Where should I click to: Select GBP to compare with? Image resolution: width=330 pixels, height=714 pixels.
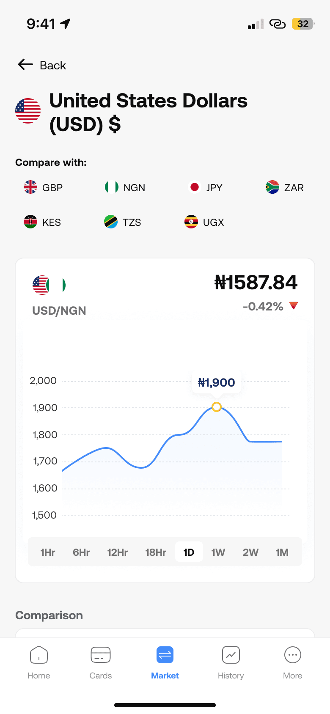(43, 187)
